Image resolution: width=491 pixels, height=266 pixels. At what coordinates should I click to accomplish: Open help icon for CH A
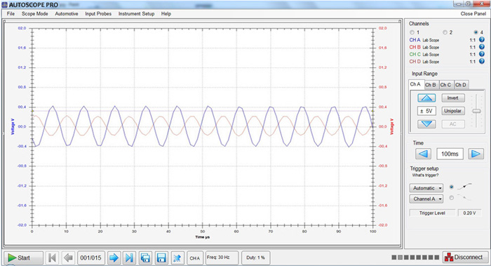click(x=482, y=40)
